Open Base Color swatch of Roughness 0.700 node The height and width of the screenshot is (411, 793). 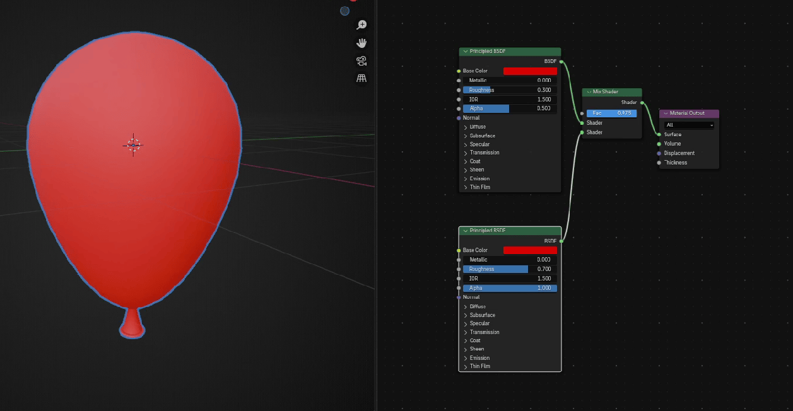coord(530,250)
